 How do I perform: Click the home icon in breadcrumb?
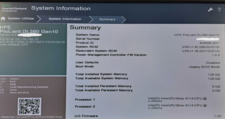click(x=3, y=19)
